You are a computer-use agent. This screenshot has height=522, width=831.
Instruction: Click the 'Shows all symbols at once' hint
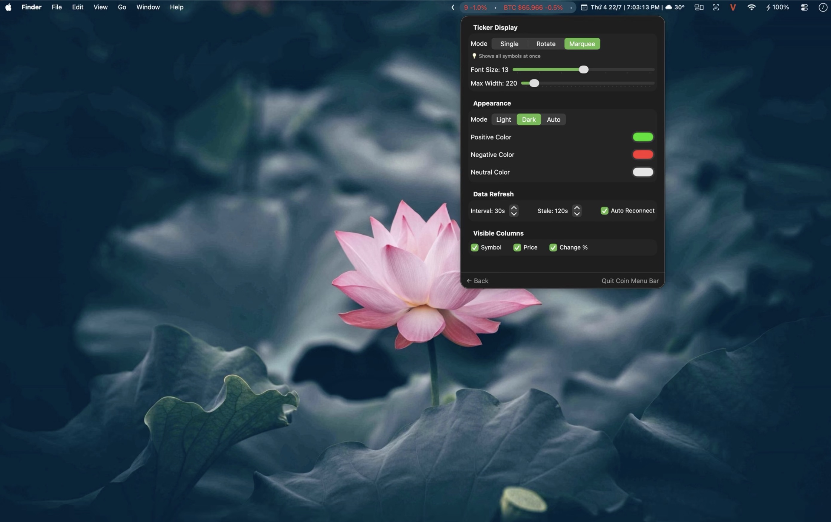coord(510,56)
